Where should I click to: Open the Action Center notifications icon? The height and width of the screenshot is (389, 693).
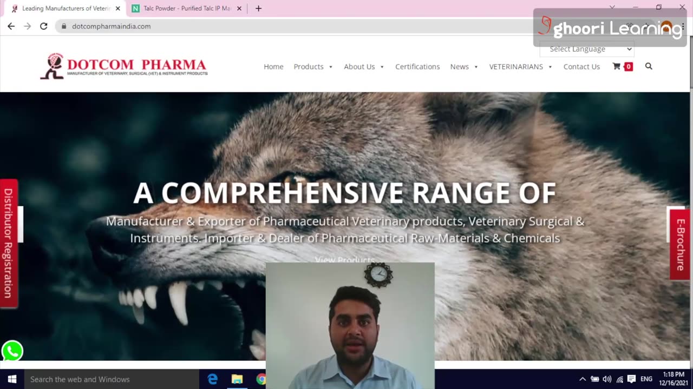631,379
